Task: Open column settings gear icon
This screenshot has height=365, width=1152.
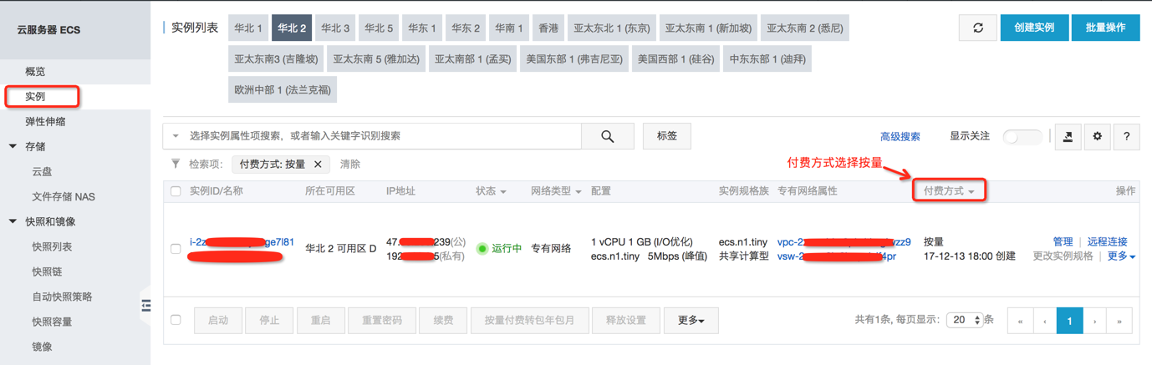Action: [x=1097, y=136]
